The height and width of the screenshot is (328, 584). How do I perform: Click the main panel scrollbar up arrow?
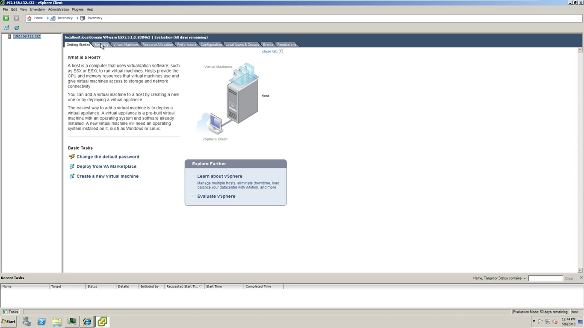[580, 50]
